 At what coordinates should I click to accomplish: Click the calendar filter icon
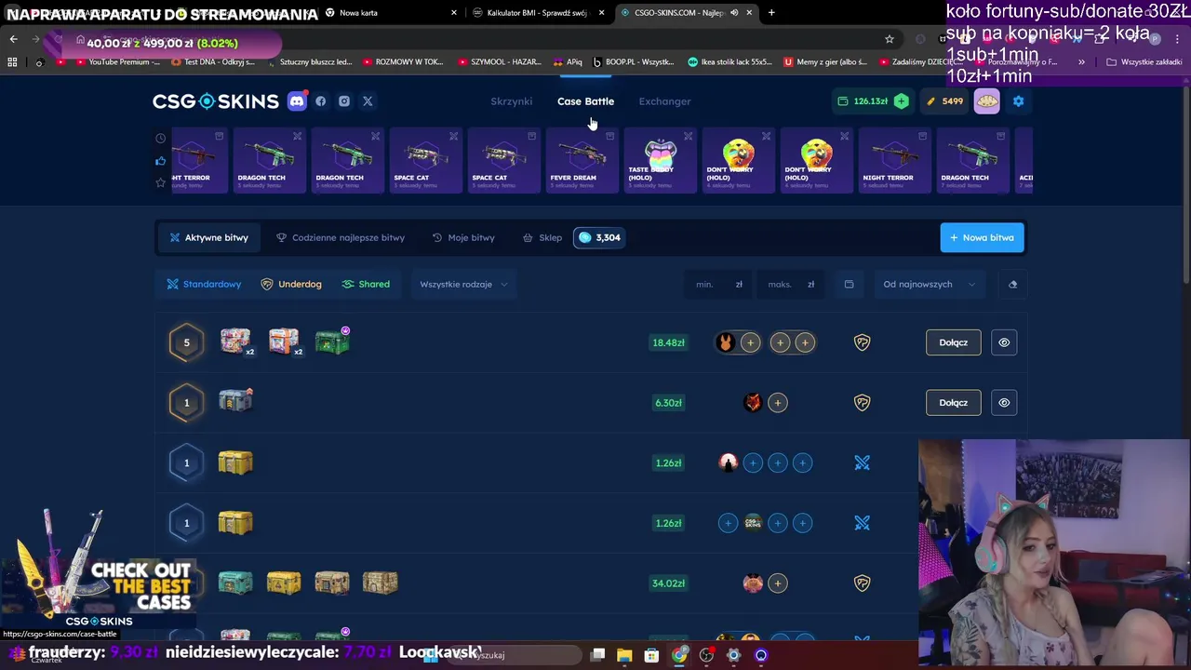[849, 284]
